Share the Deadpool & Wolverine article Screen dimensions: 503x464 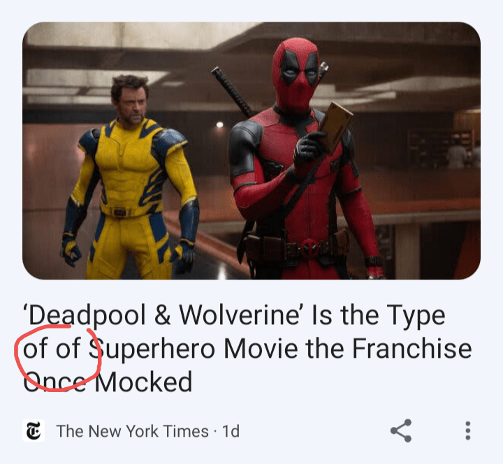coord(401,430)
